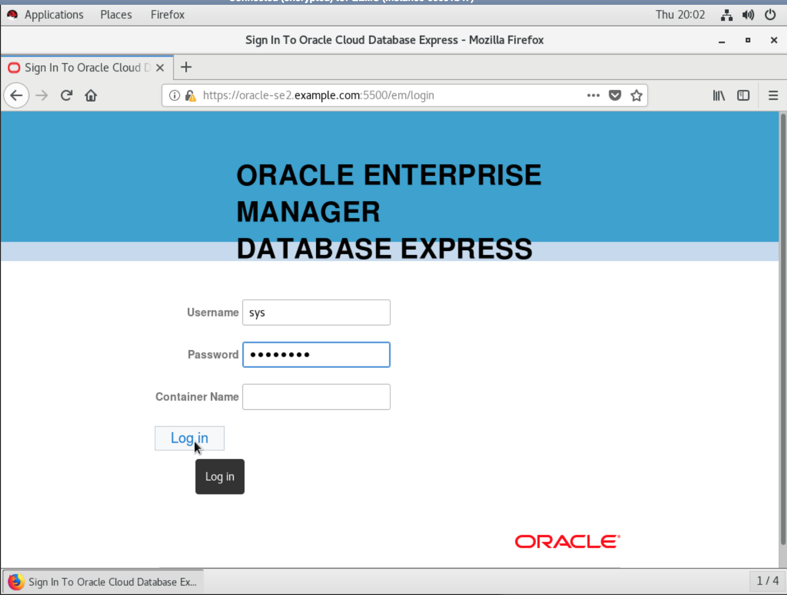The width and height of the screenshot is (787, 595).
Task: Focus the Username field containing sys
Action: click(x=316, y=312)
